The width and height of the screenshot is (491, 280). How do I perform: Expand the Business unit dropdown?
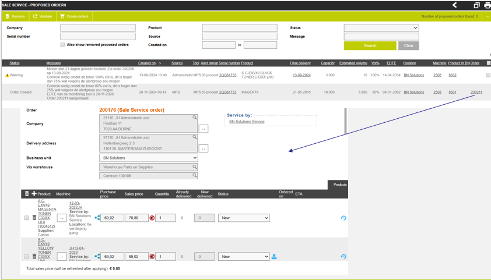[149, 158]
